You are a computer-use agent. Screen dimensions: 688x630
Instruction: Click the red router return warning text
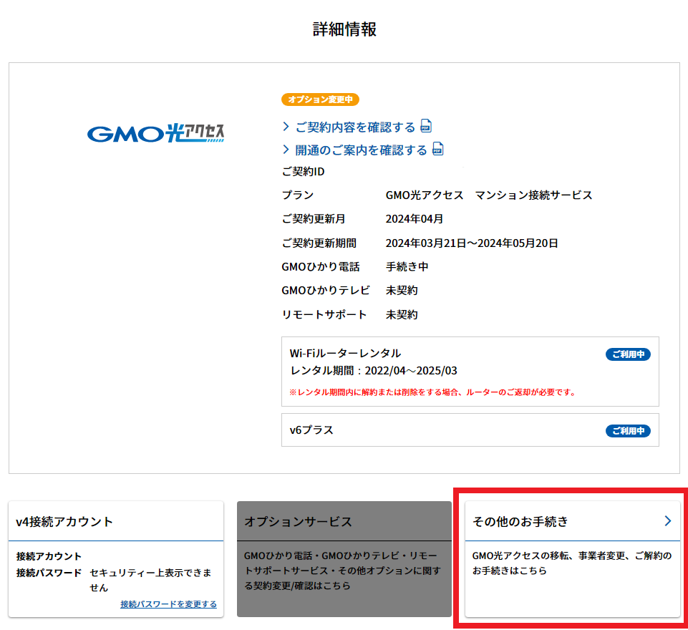tap(432, 392)
